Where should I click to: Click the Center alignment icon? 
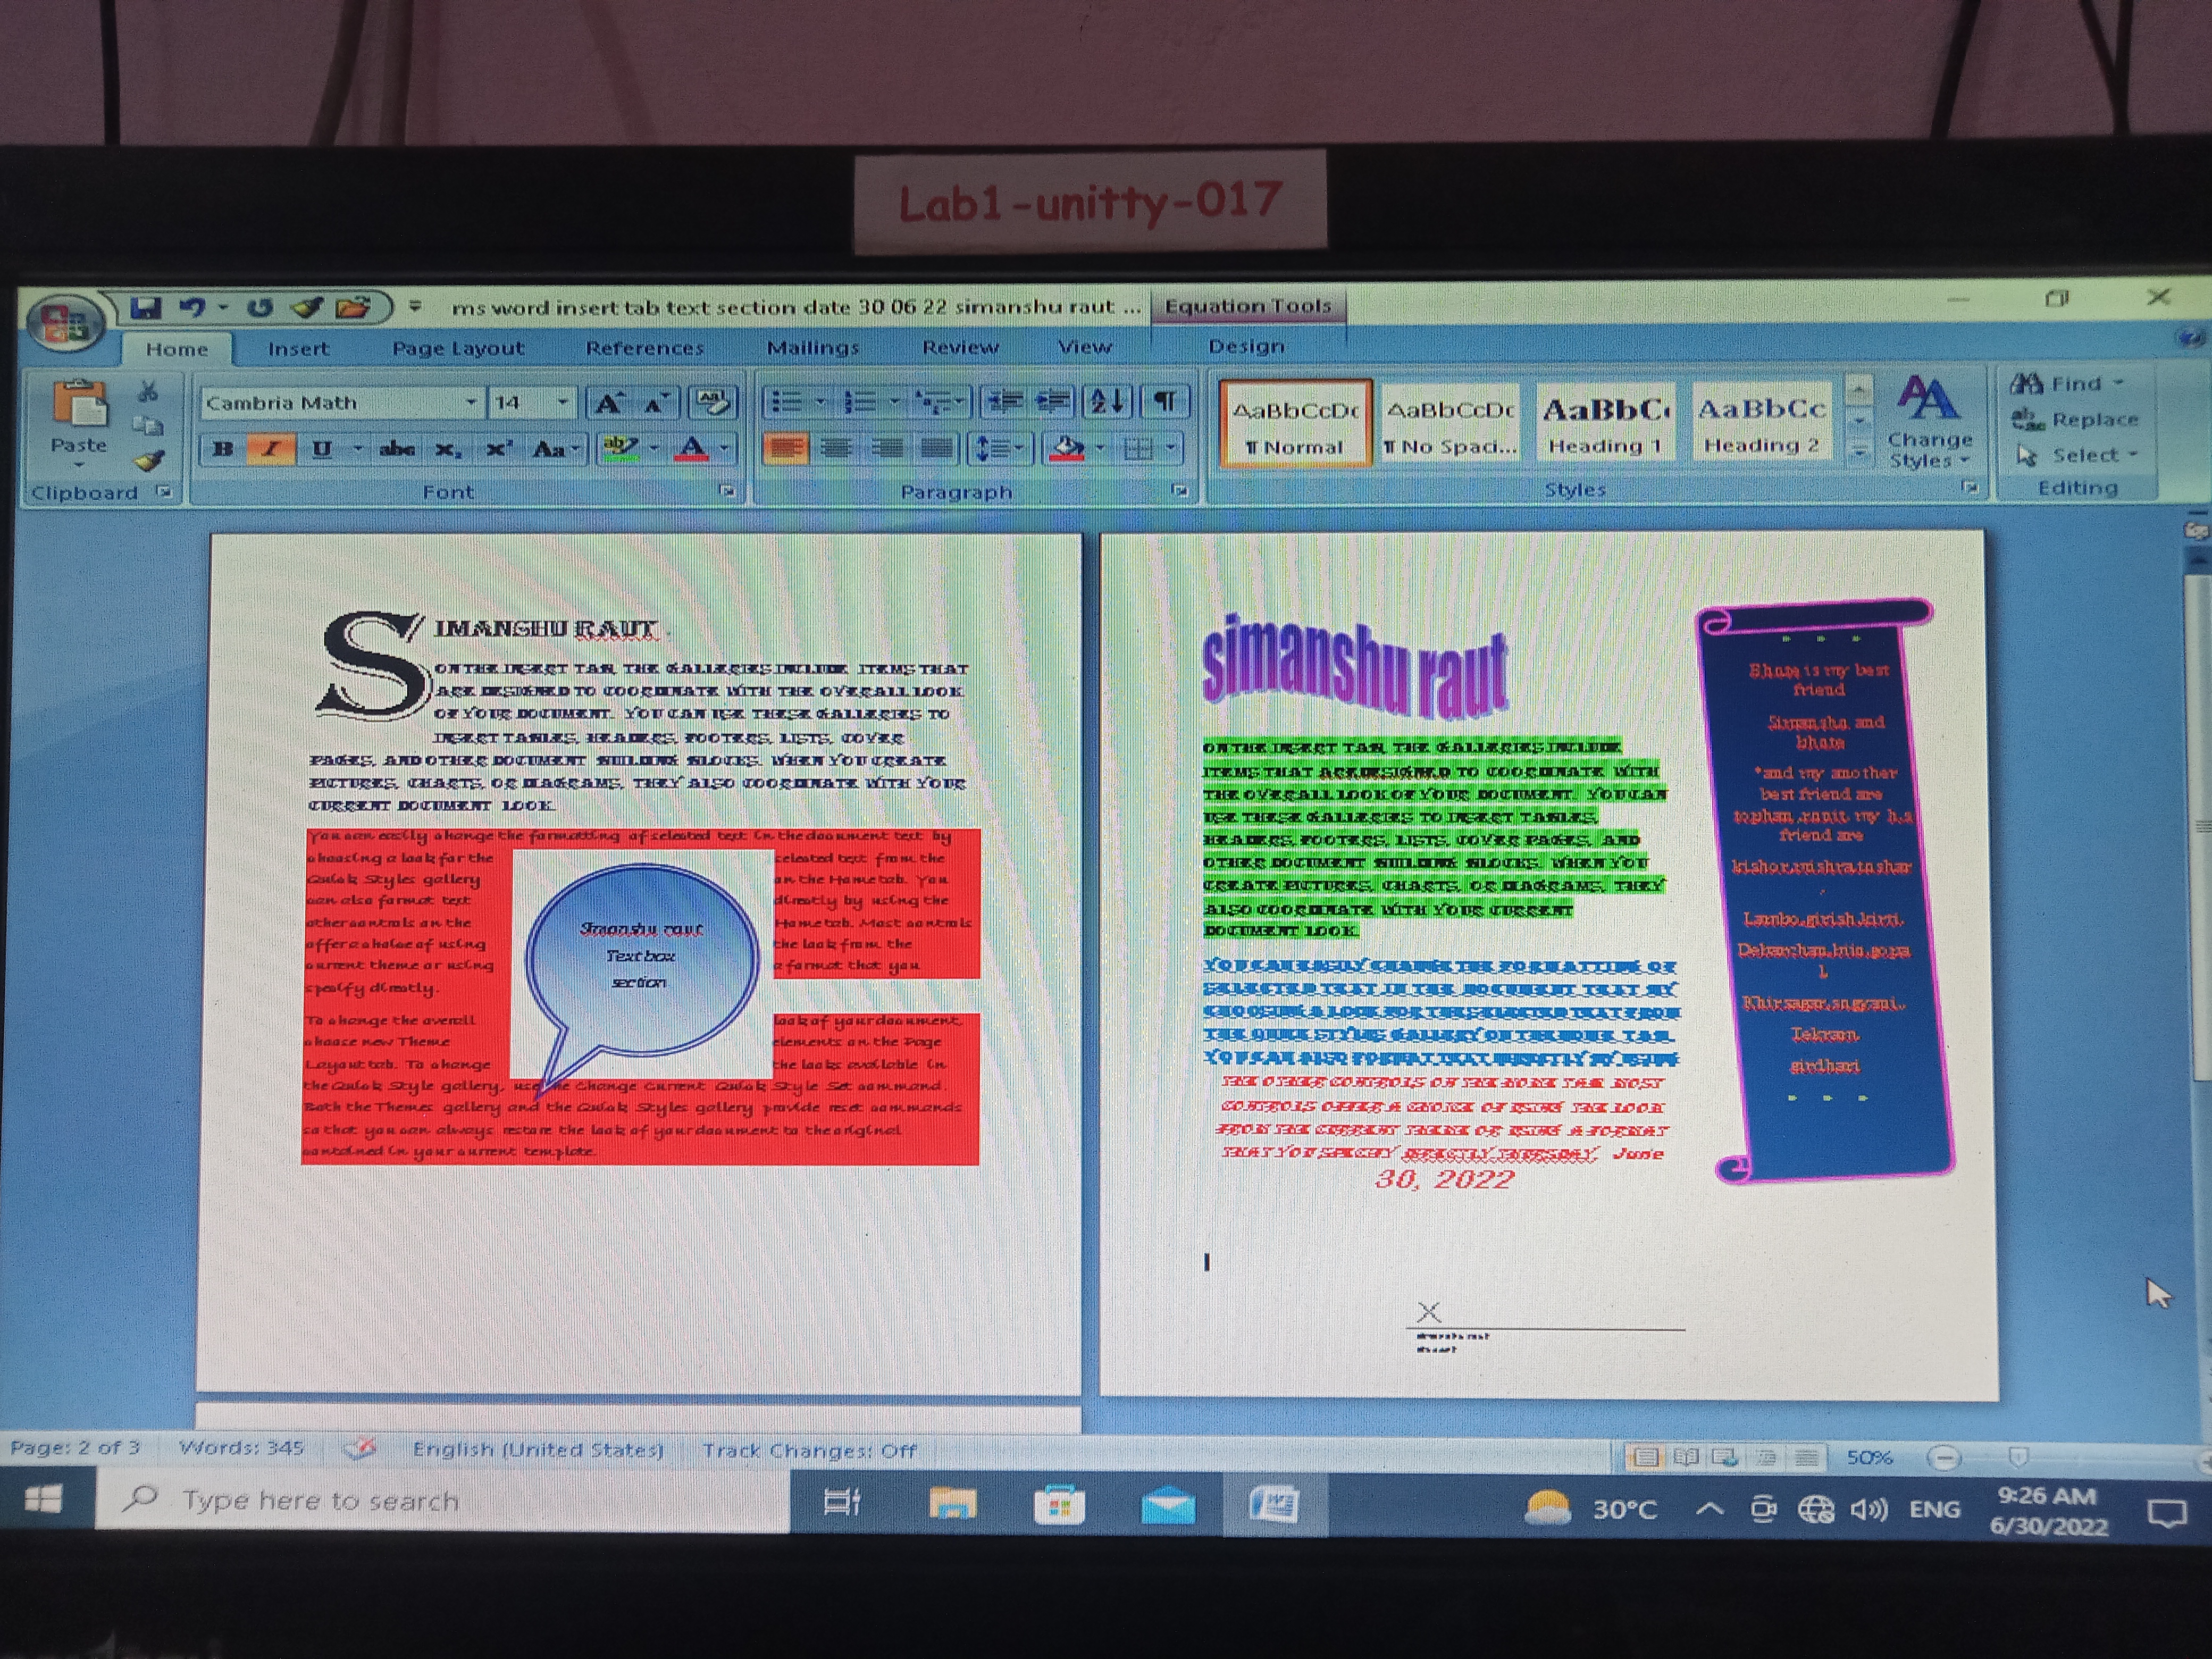[836, 448]
